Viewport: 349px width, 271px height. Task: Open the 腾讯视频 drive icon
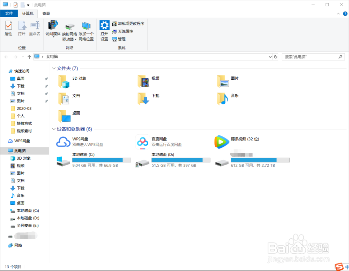222,142
